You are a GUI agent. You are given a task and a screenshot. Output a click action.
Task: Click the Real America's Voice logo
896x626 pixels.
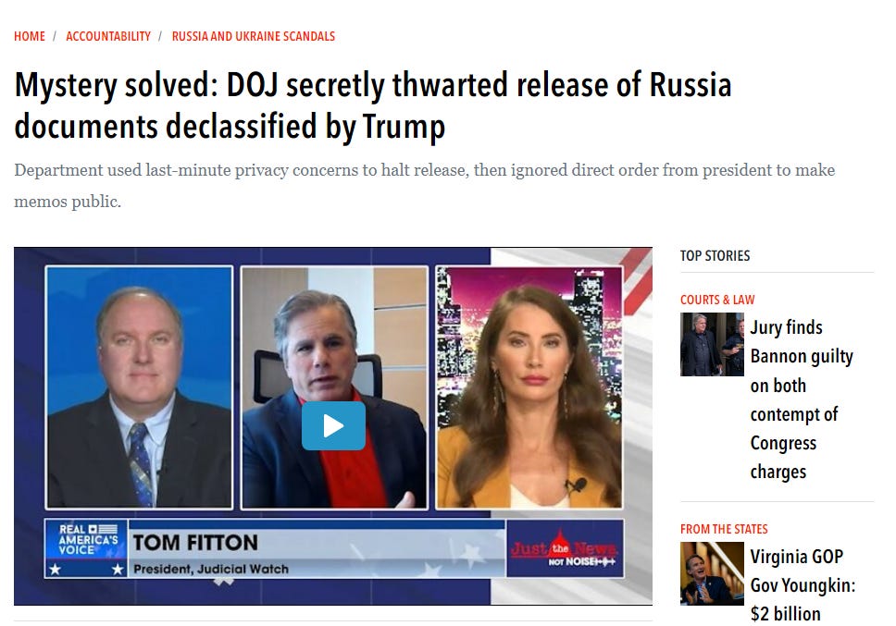[87, 548]
